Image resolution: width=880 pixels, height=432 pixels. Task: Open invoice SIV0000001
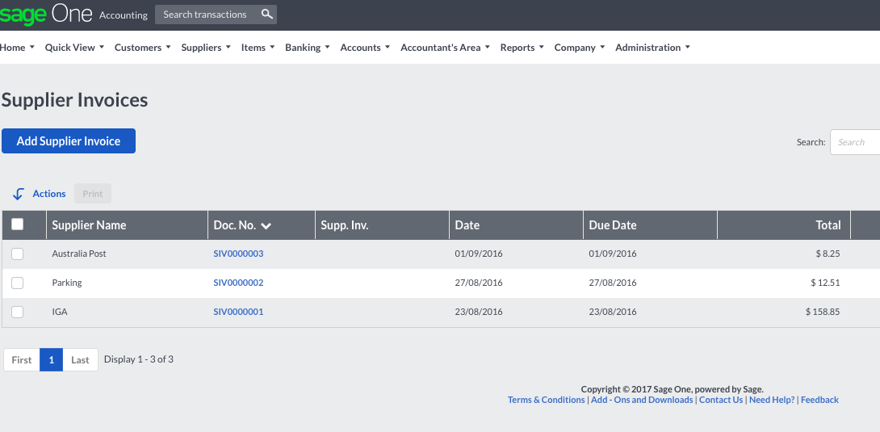238,312
